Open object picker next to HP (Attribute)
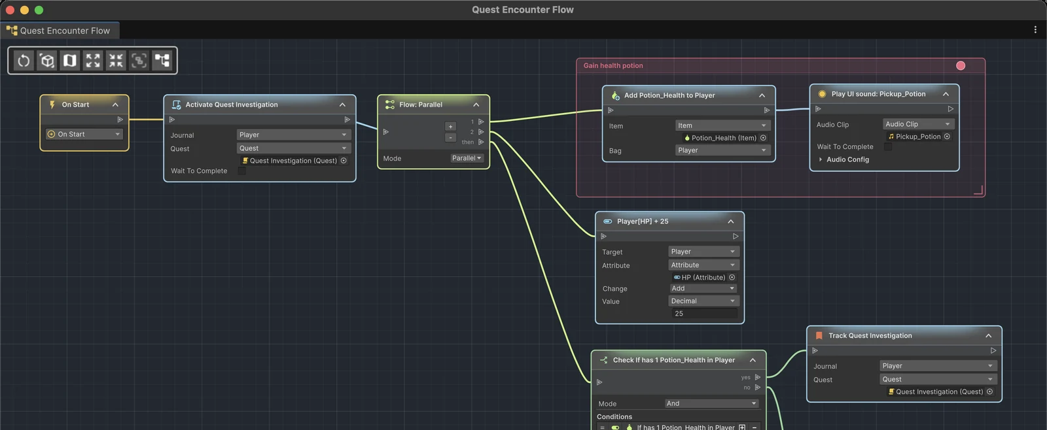Screen dimensions: 1047x430 pos(732,277)
